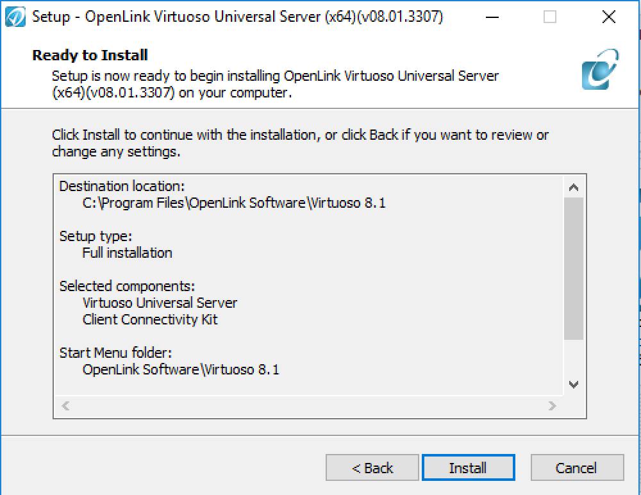The height and width of the screenshot is (495, 641).
Task: Click 'Client Connectivity Kit' component line
Action: tap(150, 319)
